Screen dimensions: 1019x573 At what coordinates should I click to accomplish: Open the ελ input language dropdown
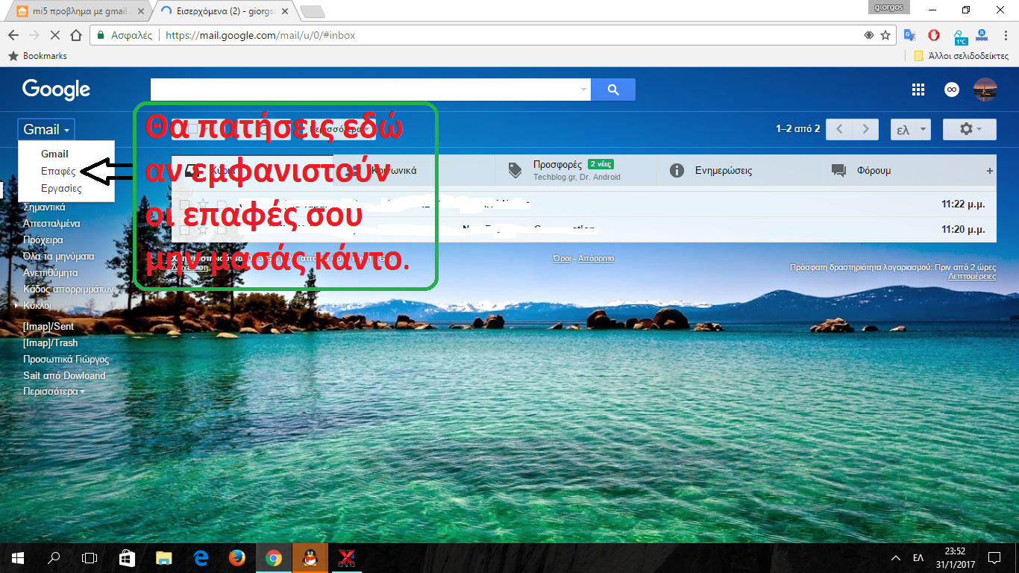coord(910,129)
